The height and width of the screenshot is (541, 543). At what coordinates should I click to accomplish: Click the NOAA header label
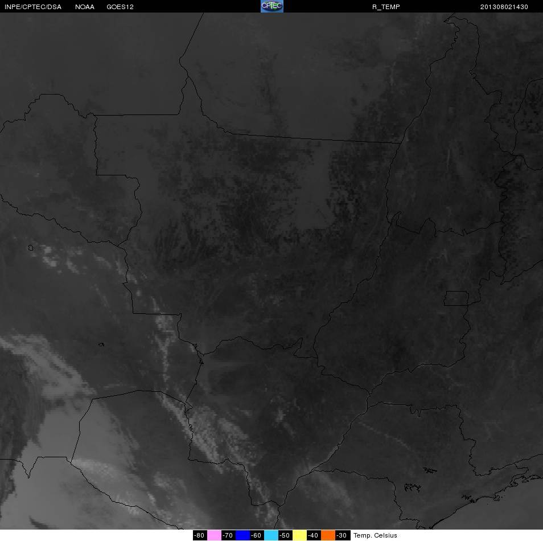tap(85, 7)
